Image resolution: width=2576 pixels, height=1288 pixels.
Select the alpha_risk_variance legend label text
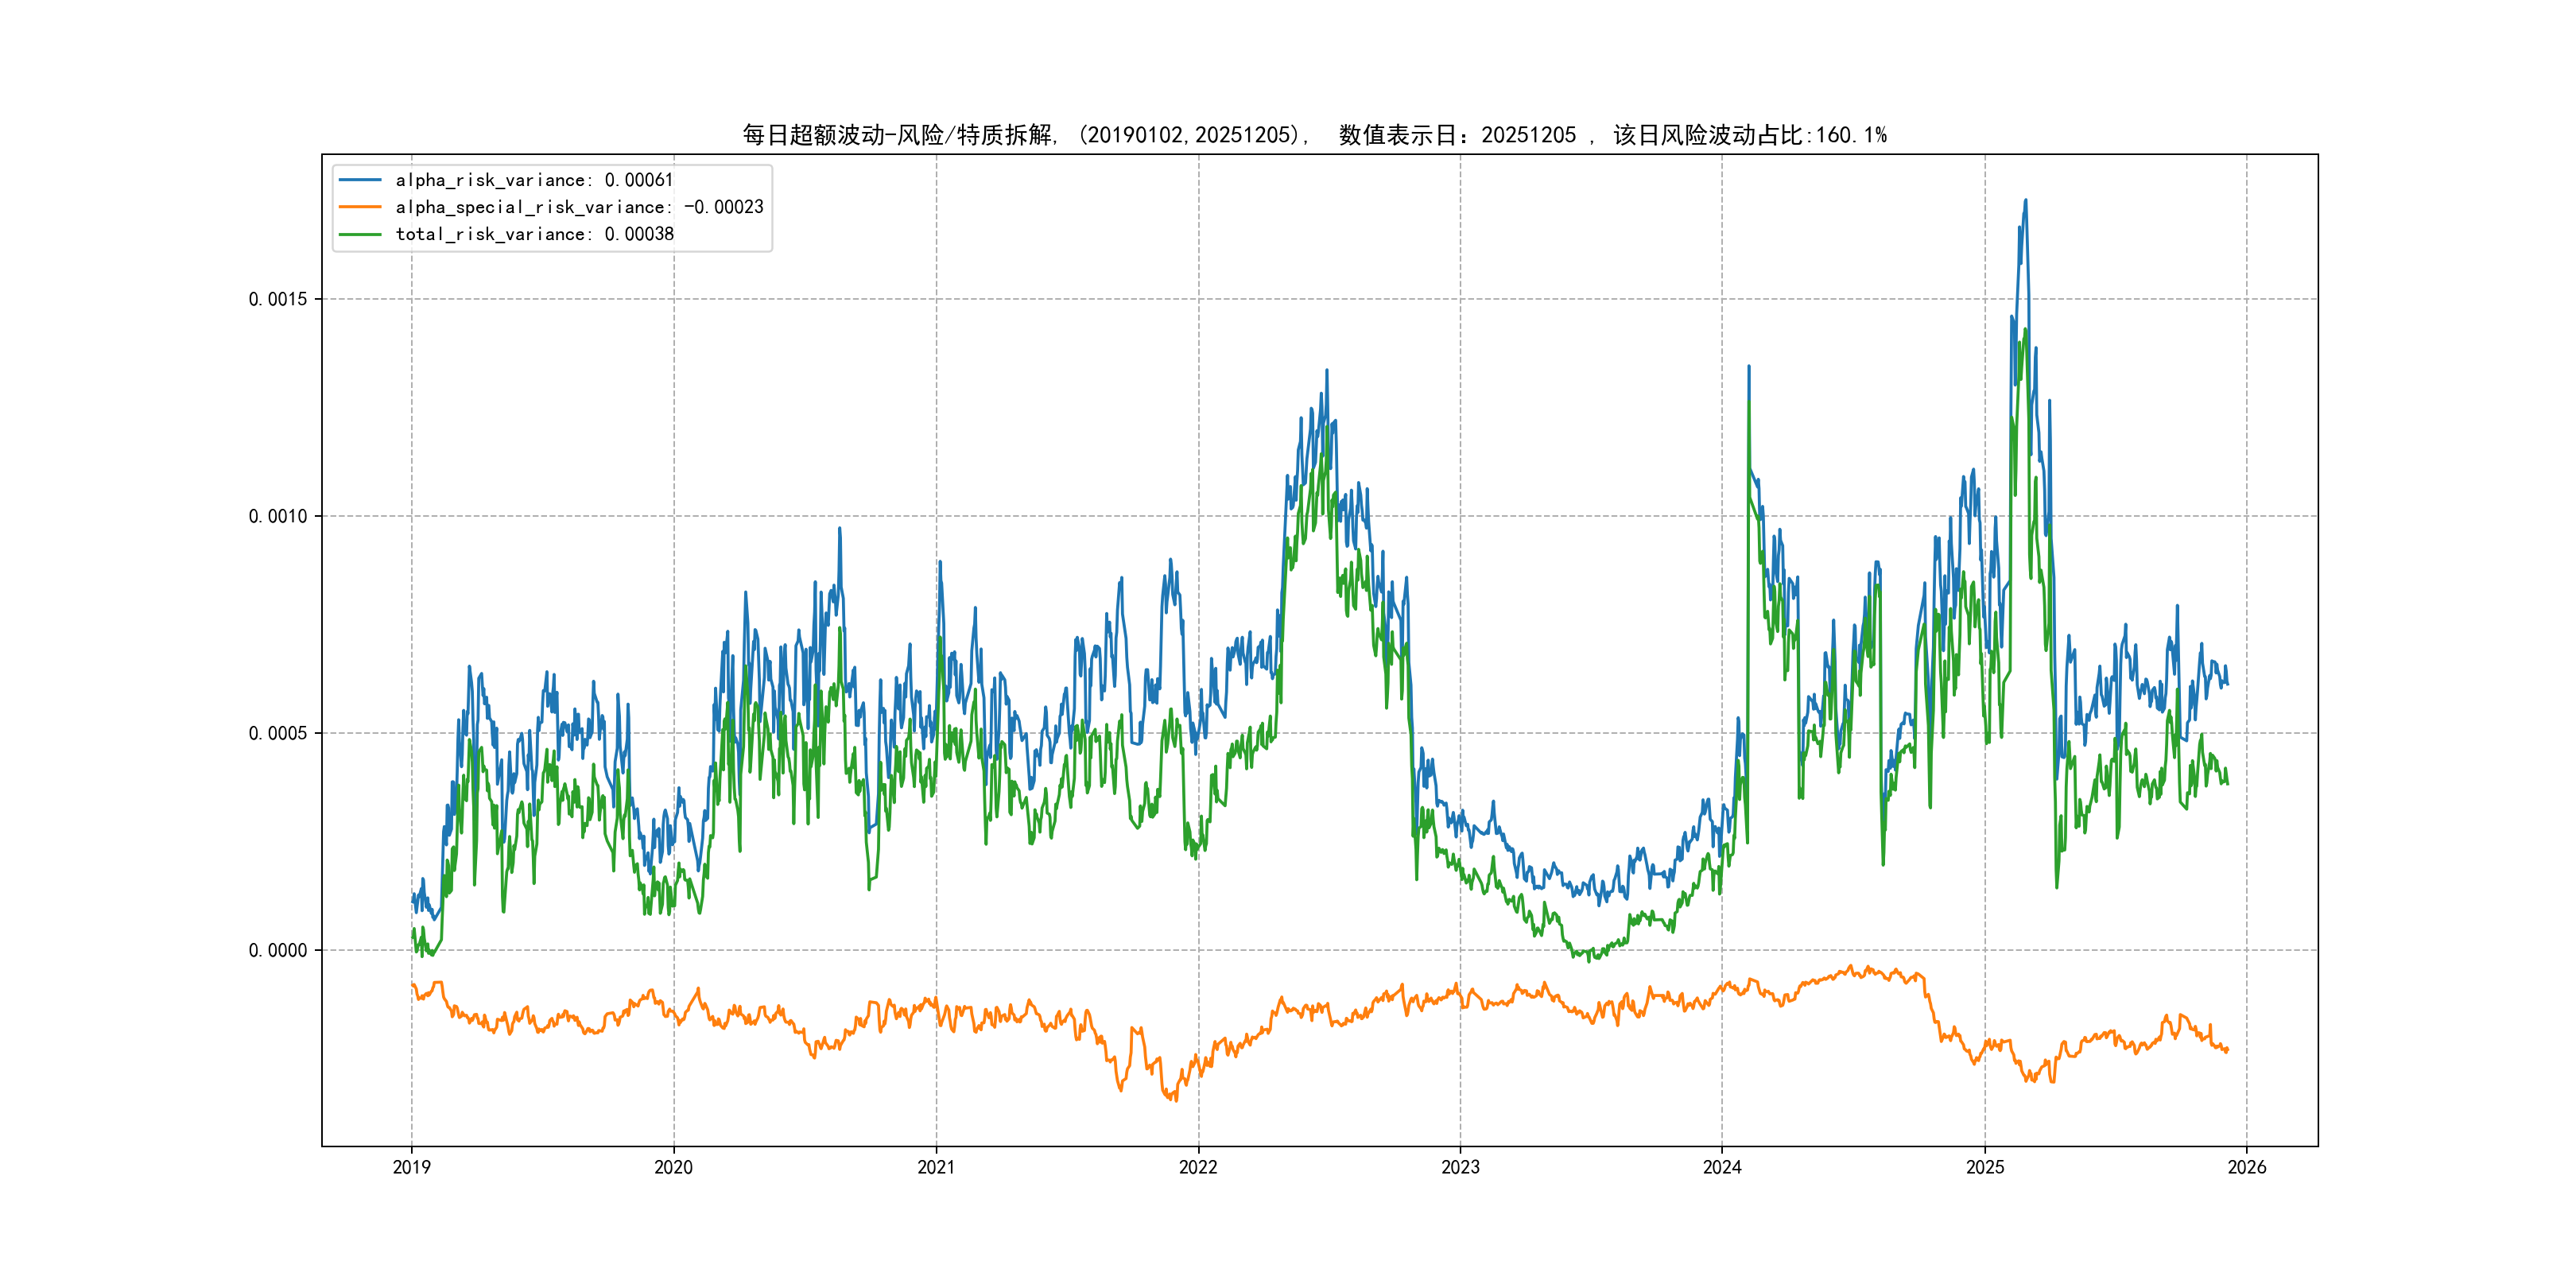[534, 180]
